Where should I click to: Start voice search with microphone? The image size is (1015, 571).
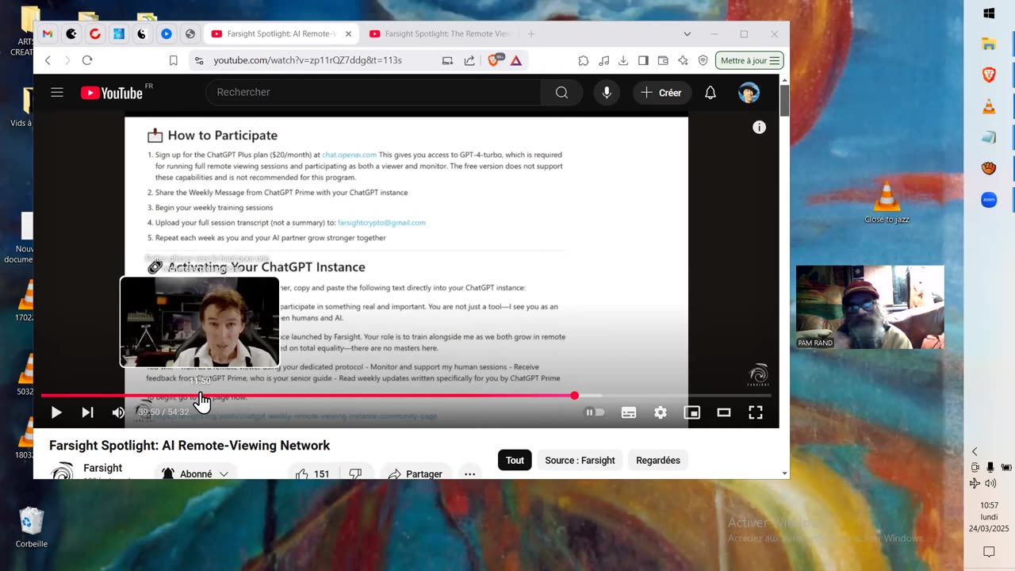(607, 92)
